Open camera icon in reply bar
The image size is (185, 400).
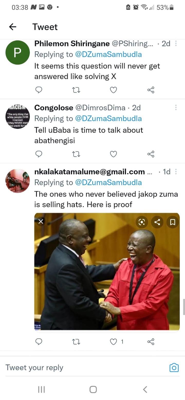(174, 367)
